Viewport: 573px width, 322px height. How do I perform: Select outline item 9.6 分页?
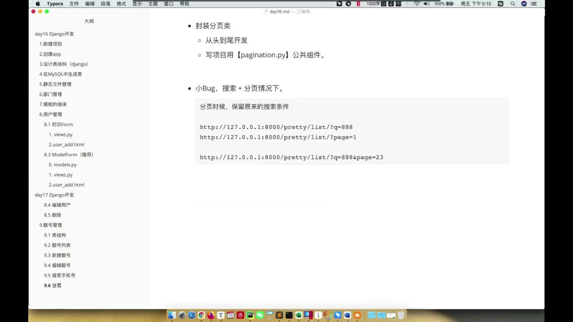[x=52, y=285]
